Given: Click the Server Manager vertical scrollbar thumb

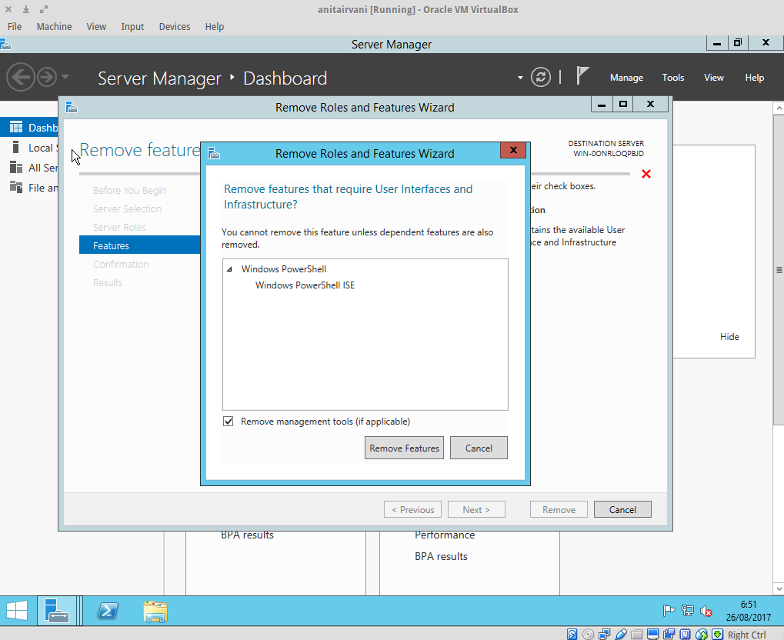Looking at the screenshot, I should 779,270.
